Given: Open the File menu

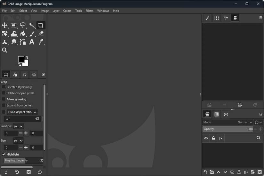Looking at the screenshot, I should [4, 11].
